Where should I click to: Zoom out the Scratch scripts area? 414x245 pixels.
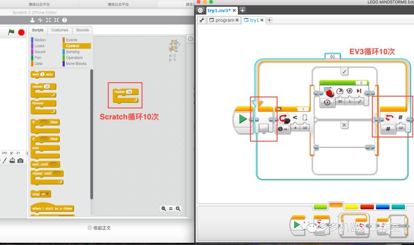(164, 208)
